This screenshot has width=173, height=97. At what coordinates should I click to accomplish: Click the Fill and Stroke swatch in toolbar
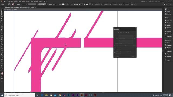(x=2, y=73)
